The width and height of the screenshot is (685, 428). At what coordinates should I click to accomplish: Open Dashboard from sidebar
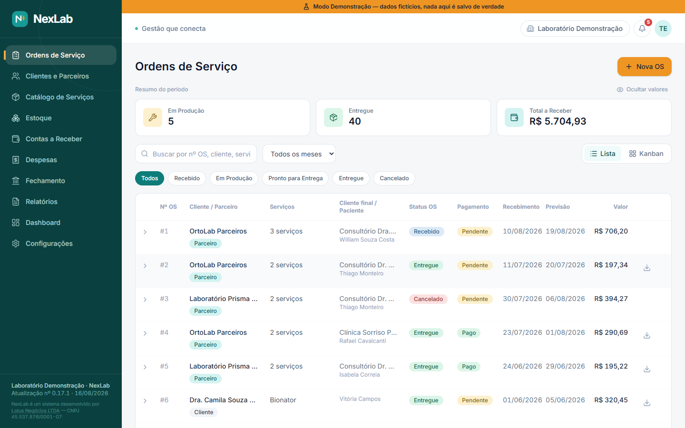(61, 223)
